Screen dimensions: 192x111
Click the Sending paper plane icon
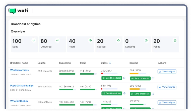[147, 40]
